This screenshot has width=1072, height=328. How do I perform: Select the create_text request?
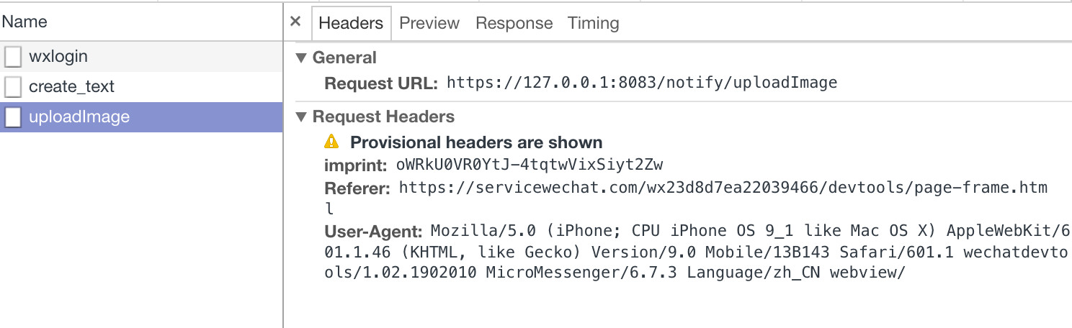click(x=141, y=87)
